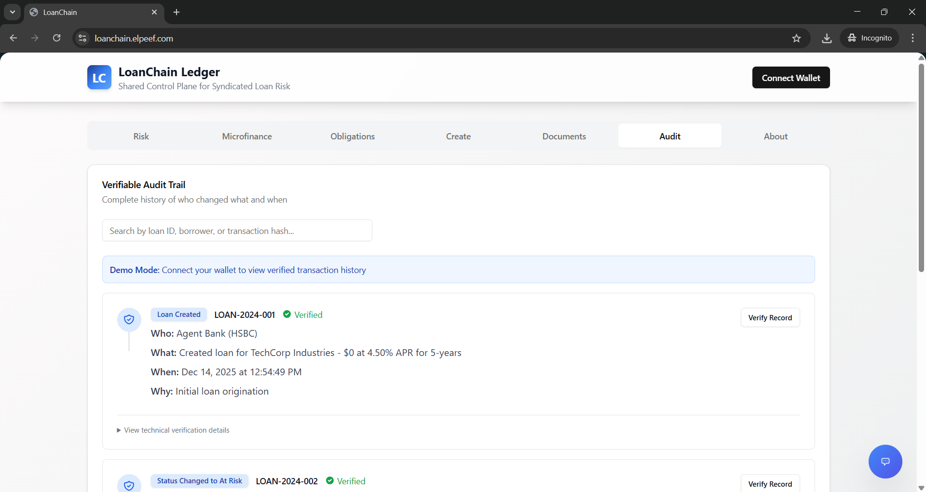Click the browser forward arrow
Screen dimensions: 926x492
pos(35,38)
